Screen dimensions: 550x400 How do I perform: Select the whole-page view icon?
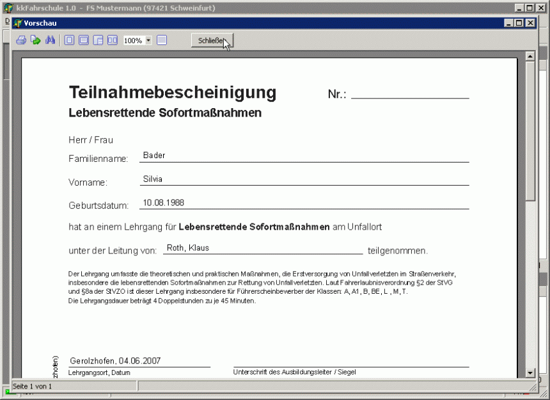pyautogui.click(x=68, y=40)
